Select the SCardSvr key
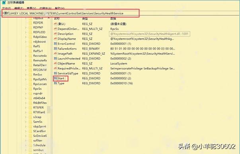 click(39, 131)
